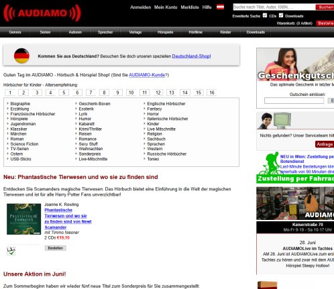Click the green bicycle courier icon
The height and width of the screenshot is (289, 334).
coord(268,164)
